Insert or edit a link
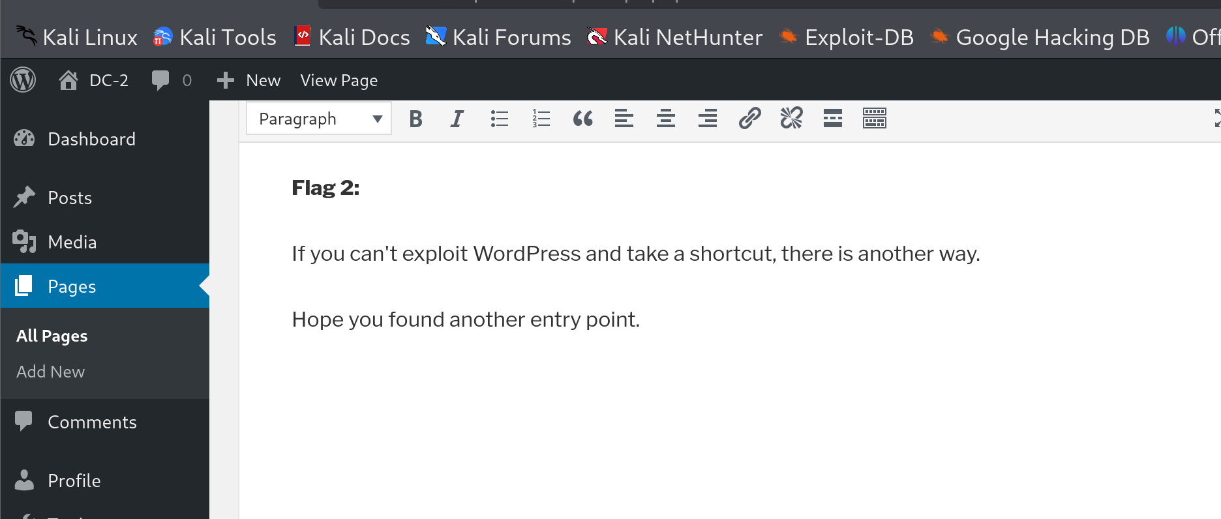The width and height of the screenshot is (1221, 519). (749, 119)
